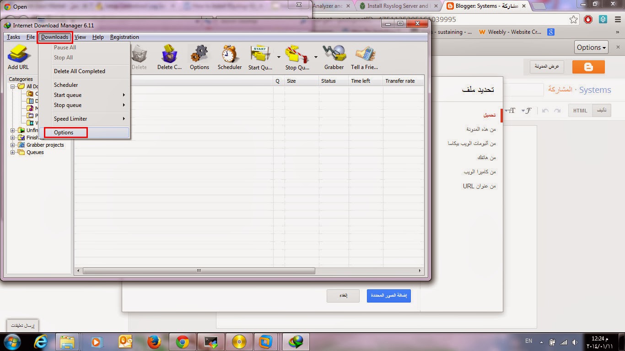Open the Registration menu
625x351 pixels.
click(124, 37)
